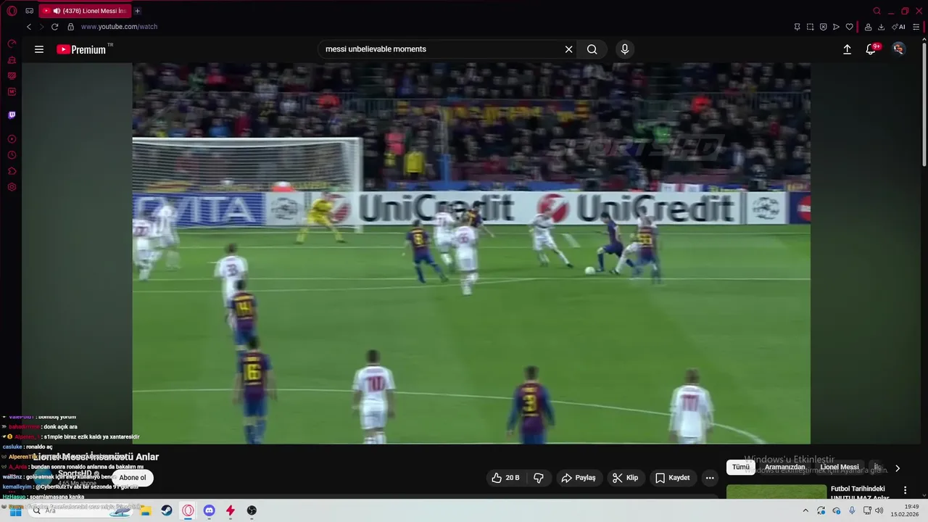Show hidden system tray icons
The image size is (928, 522).
805,510
